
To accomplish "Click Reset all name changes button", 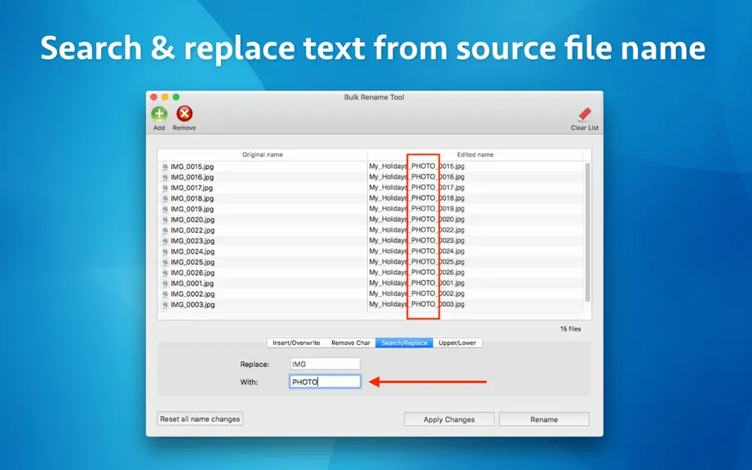I will (200, 419).
